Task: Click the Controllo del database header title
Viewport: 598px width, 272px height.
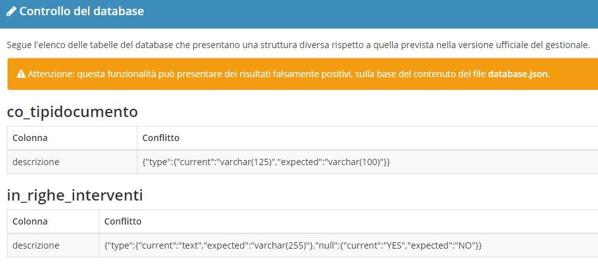Action: [x=82, y=11]
